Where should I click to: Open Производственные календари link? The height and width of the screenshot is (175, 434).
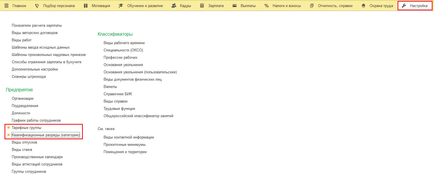pos(37,157)
